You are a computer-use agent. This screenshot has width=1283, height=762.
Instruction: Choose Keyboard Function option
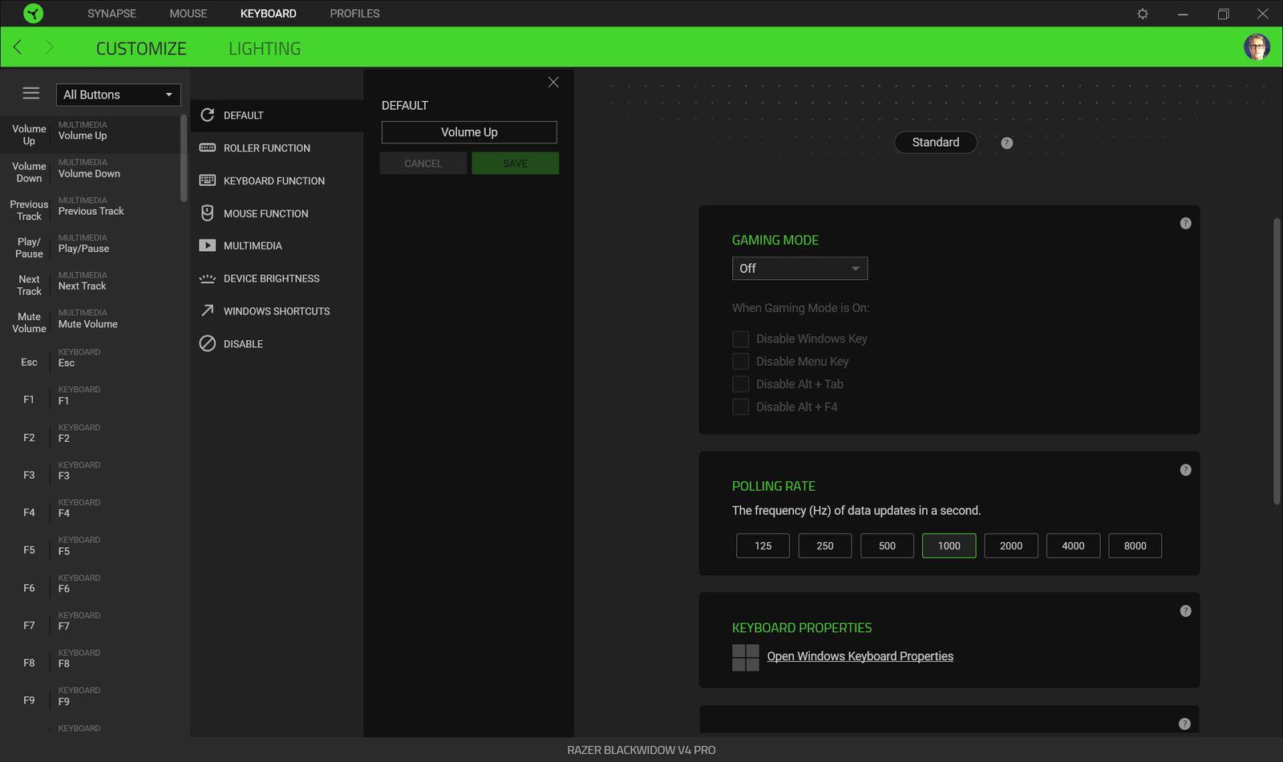point(277,180)
